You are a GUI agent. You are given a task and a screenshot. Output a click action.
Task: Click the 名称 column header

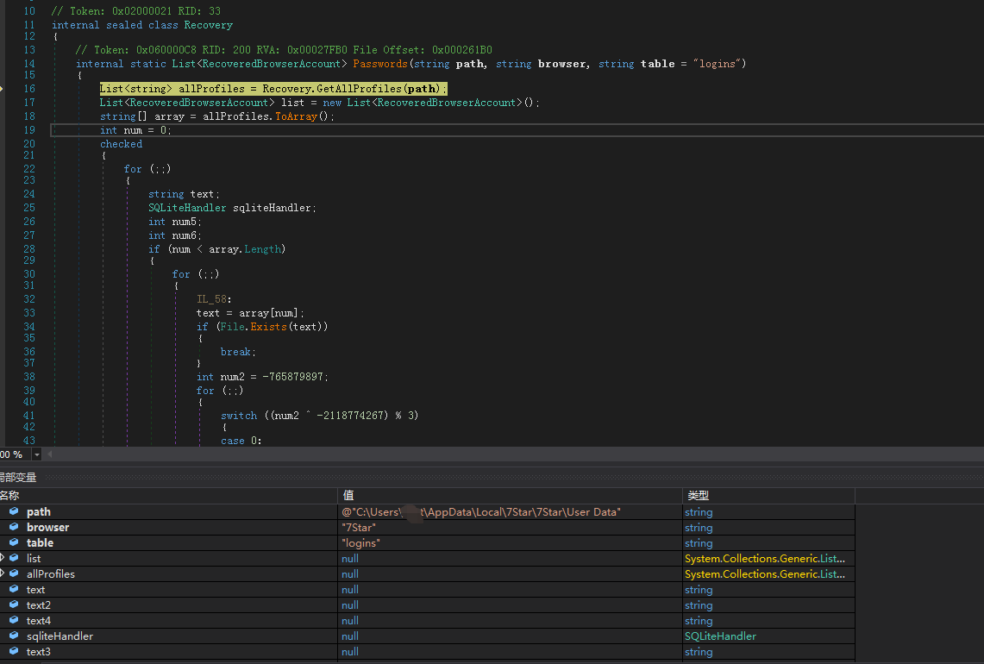[10, 496]
